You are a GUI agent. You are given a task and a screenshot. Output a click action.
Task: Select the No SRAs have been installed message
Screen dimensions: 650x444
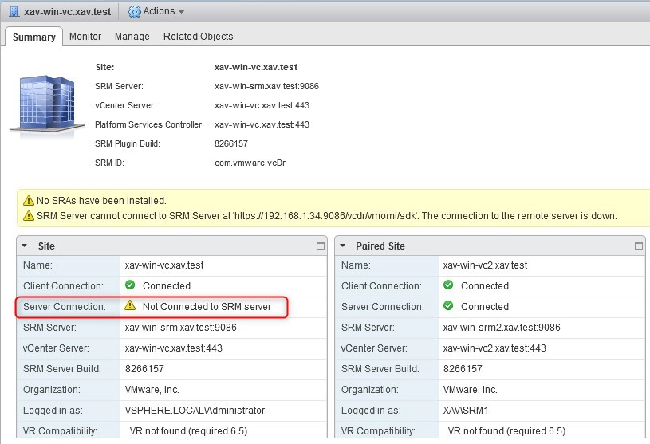tap(101, 201)
